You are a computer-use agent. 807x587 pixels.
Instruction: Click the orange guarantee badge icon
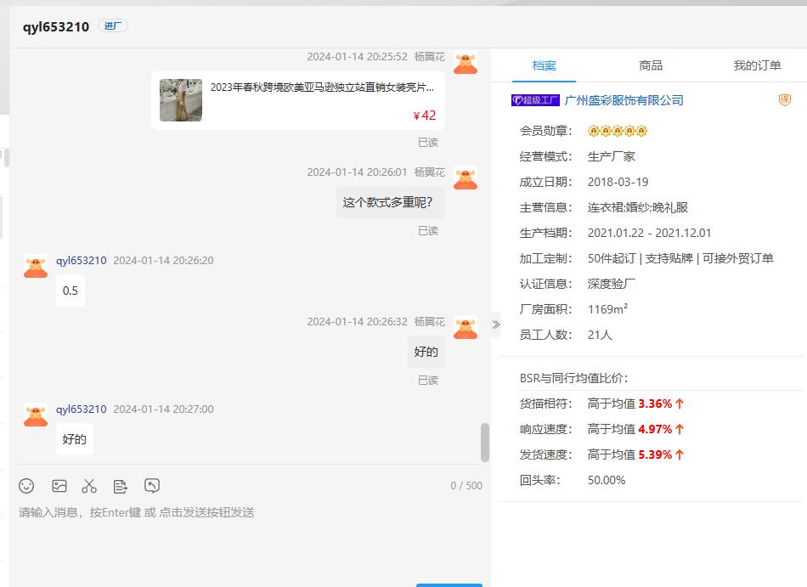[x=784, y=100]
